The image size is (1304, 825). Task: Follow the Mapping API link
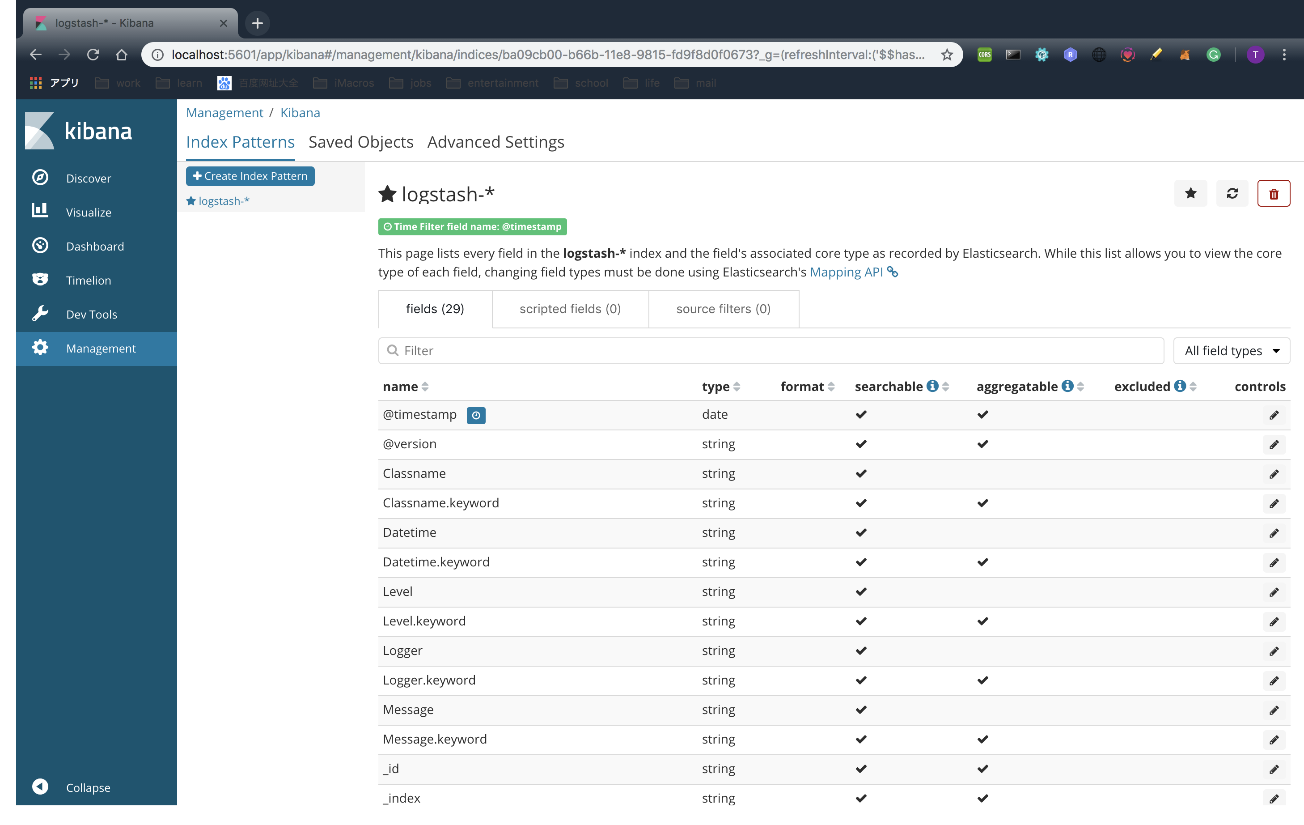(x=846, y=272)
